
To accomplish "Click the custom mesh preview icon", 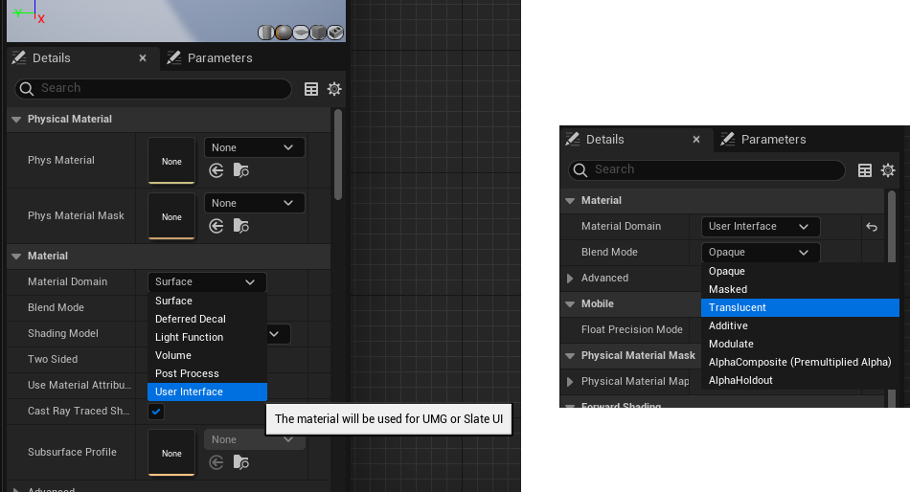I will pyautogui.click(x=335, y=34).
